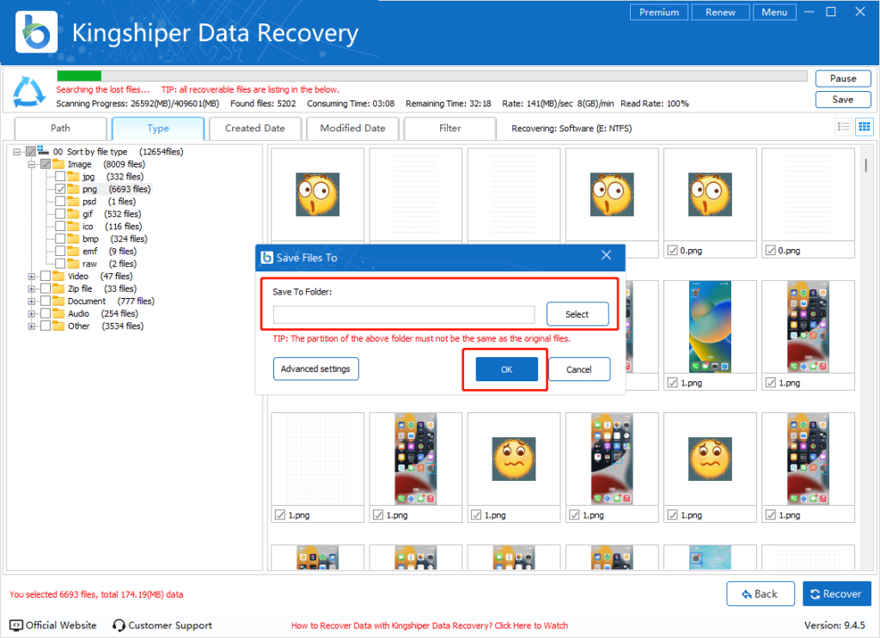Toggle the Image category checkbox
880x638 pixels.
point(46,164)
